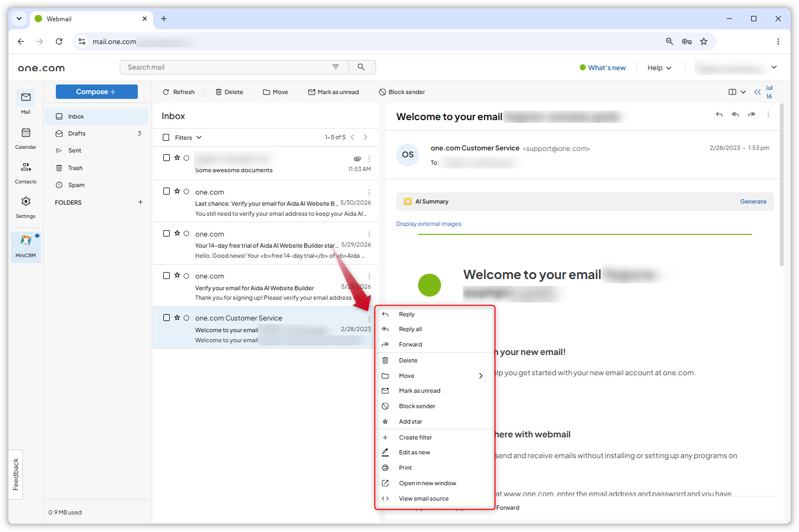
Task: Click the Refresh toolbar button
Action: point(179,92)
